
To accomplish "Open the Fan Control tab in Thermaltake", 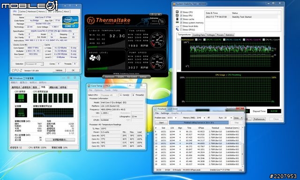I will (x=132, y=77).
